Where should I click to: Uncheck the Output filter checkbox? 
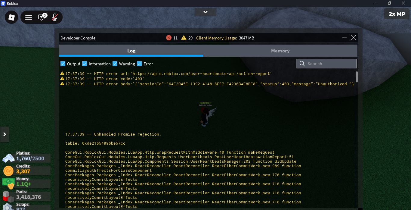tap(63, 64)
